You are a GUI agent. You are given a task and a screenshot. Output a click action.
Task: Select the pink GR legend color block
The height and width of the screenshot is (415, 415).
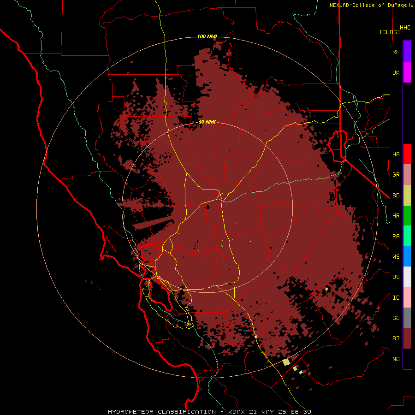tap(407, 175)
